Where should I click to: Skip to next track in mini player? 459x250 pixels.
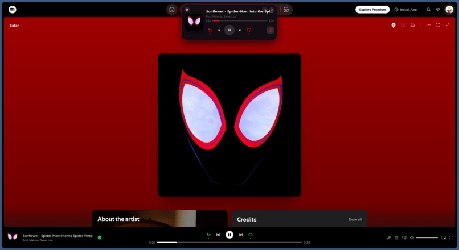pos(240,30)
